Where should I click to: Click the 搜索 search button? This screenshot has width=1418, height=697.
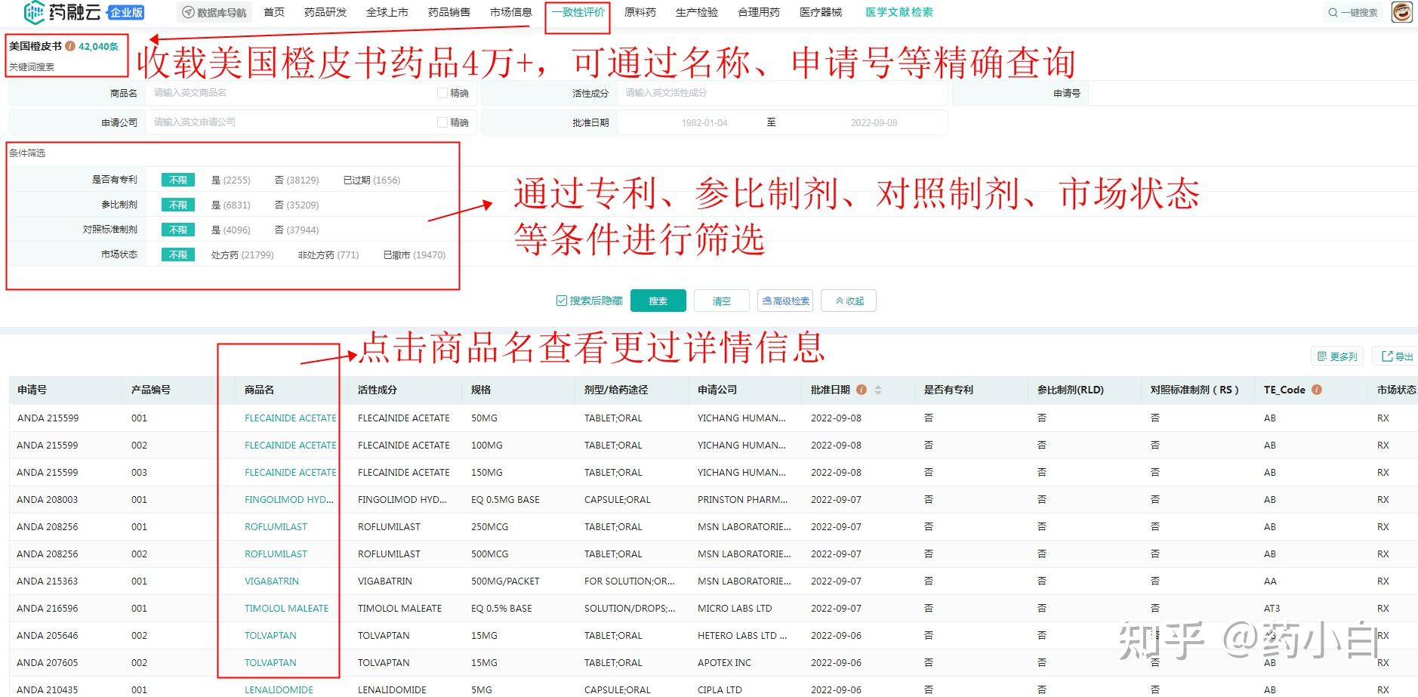(658, 300)
